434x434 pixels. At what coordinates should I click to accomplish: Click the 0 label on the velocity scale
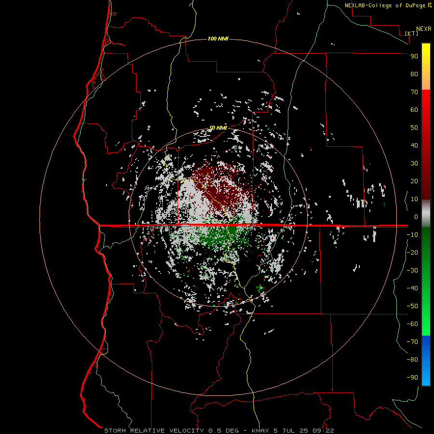pos(416,217)
